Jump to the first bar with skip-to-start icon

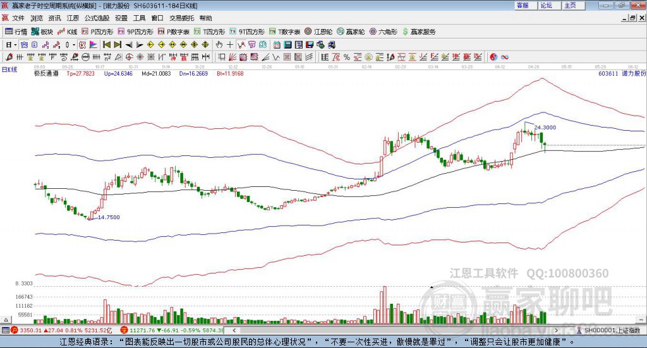pyautogui.click(x=106, y=45)
